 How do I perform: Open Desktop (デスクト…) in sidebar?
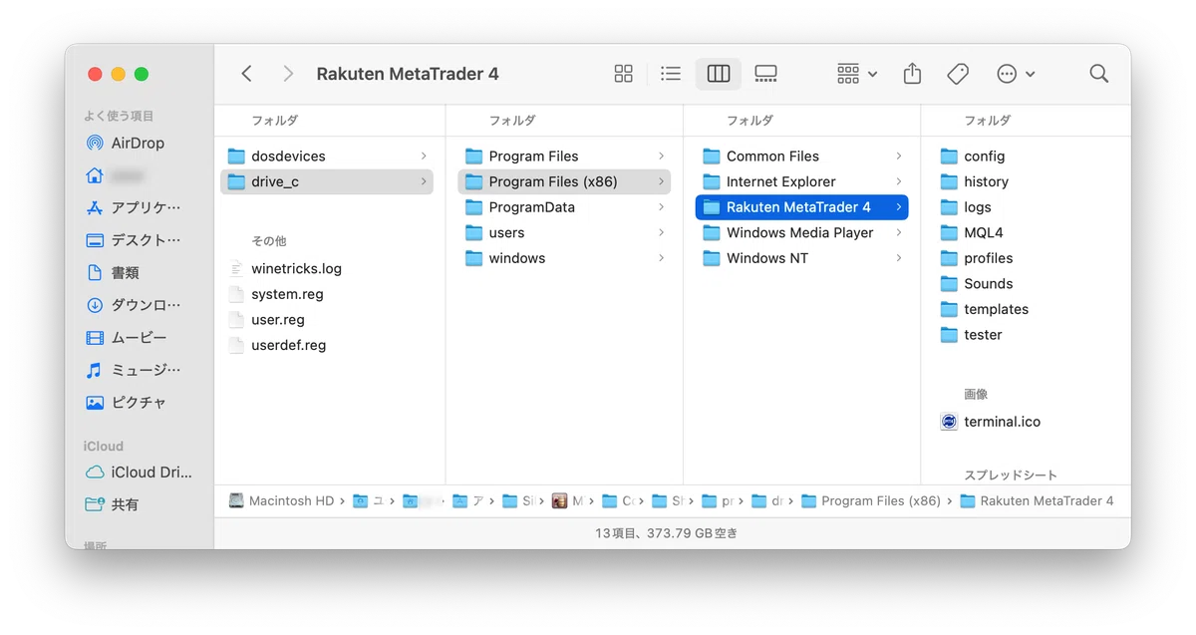tap(134, 240)
